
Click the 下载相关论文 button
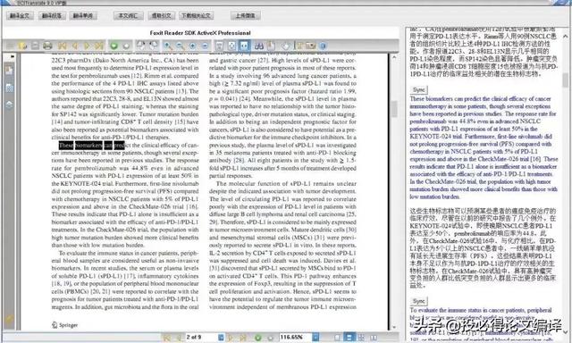pyautogui.click(x=197, y=16)
